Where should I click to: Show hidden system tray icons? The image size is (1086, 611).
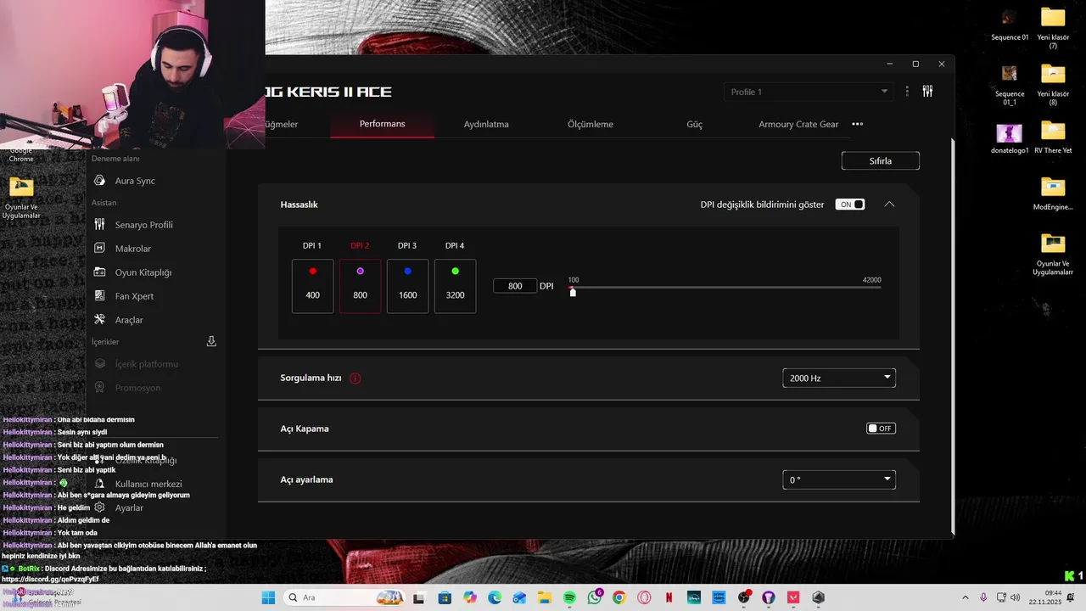(x=966, y=597)
